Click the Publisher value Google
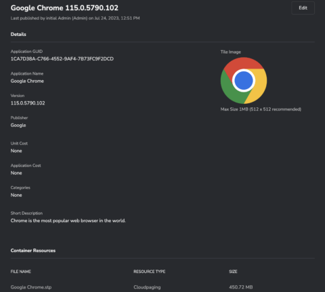Screen dimensions: 325x292 coord(18,125)
